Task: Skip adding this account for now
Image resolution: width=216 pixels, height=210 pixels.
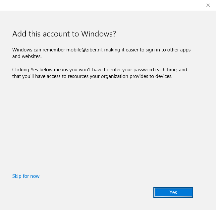Action: [x=26, y=176]
